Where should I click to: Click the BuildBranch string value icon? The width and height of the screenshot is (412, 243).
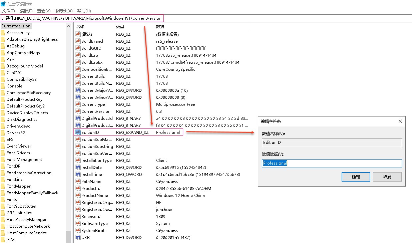click(x=78, y=41)
